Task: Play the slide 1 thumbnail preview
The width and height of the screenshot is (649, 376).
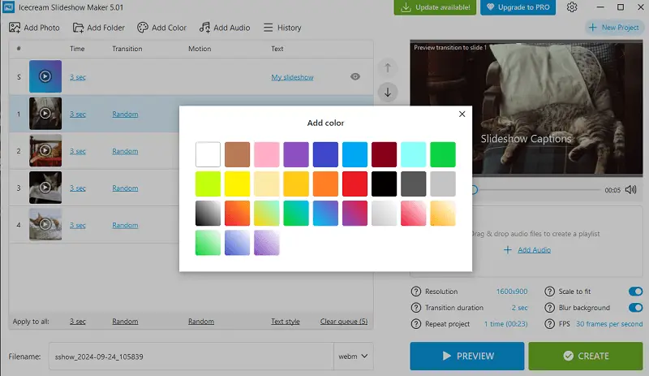Action: (45, 114)
